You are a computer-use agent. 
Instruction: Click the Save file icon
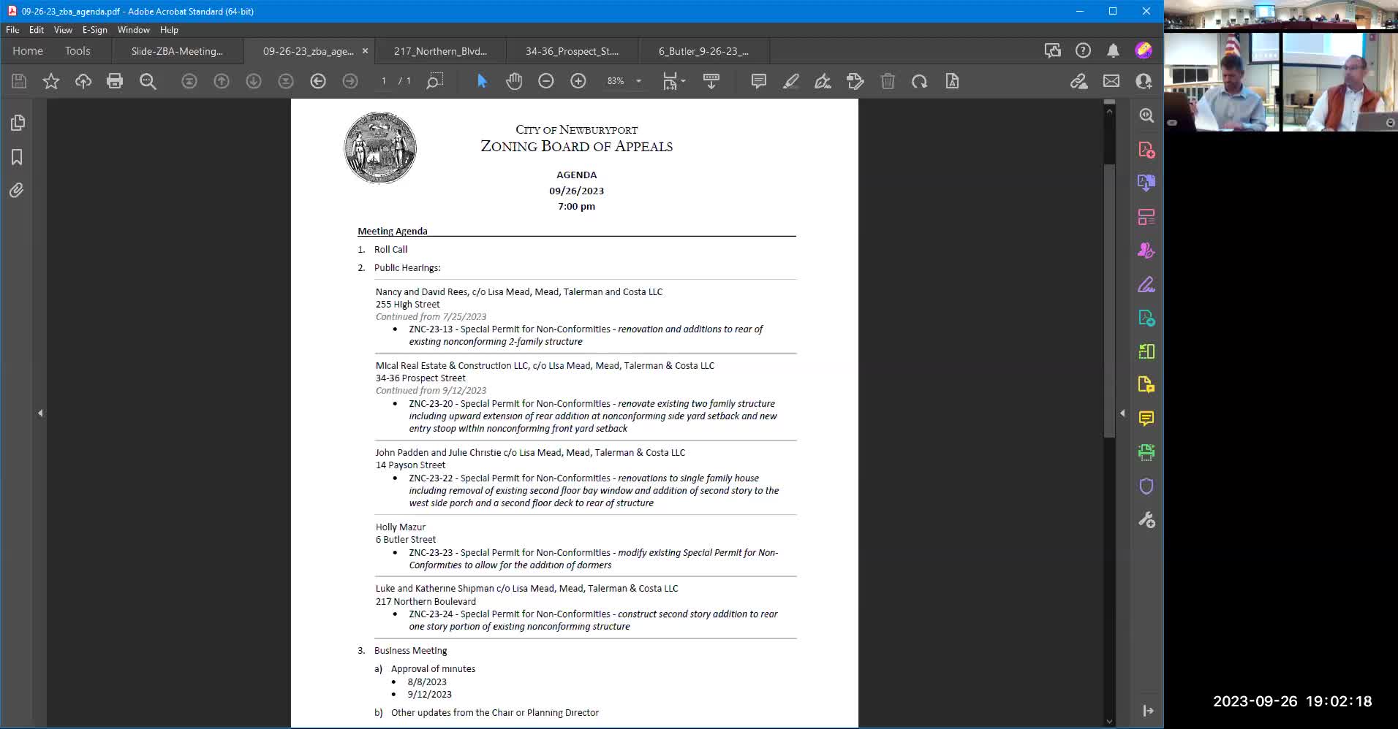pos(19,81)
